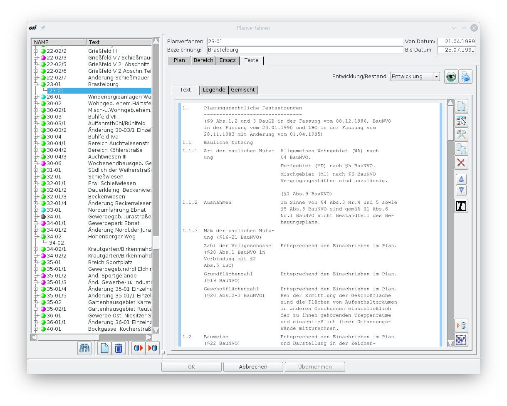Expand the 33-01 Nordumfahrung Ebnat node

36,210
